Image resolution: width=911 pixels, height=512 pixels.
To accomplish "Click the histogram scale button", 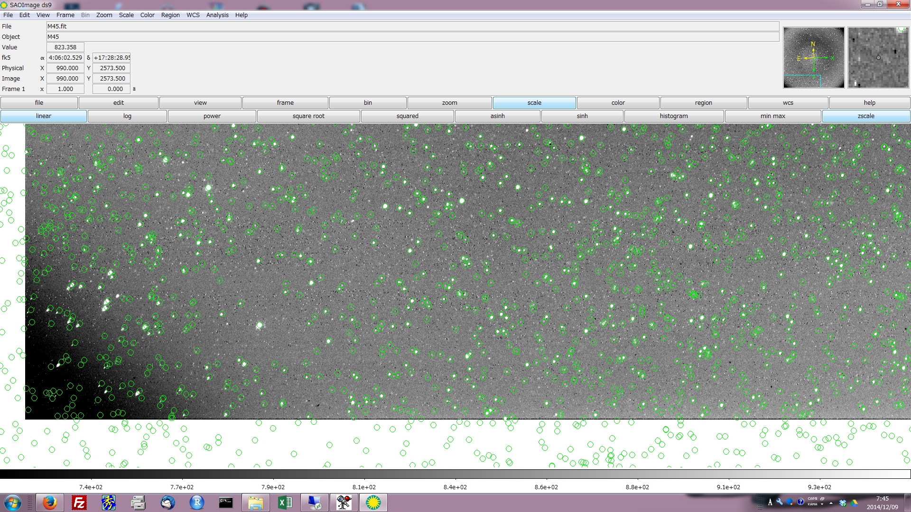I will 673,116.
